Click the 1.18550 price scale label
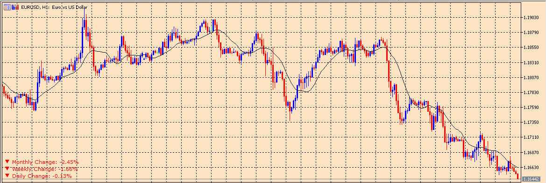The height and width of the screenshot is (183, 546). click(532, 47)
